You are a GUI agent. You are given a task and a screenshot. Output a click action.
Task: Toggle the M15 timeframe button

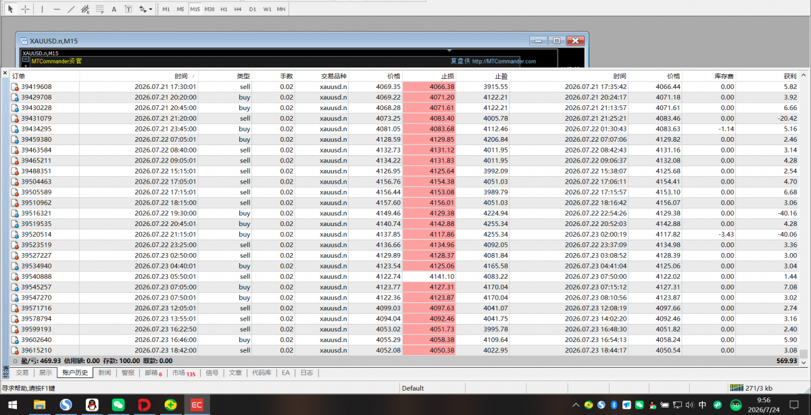click(x=195, y=9)
